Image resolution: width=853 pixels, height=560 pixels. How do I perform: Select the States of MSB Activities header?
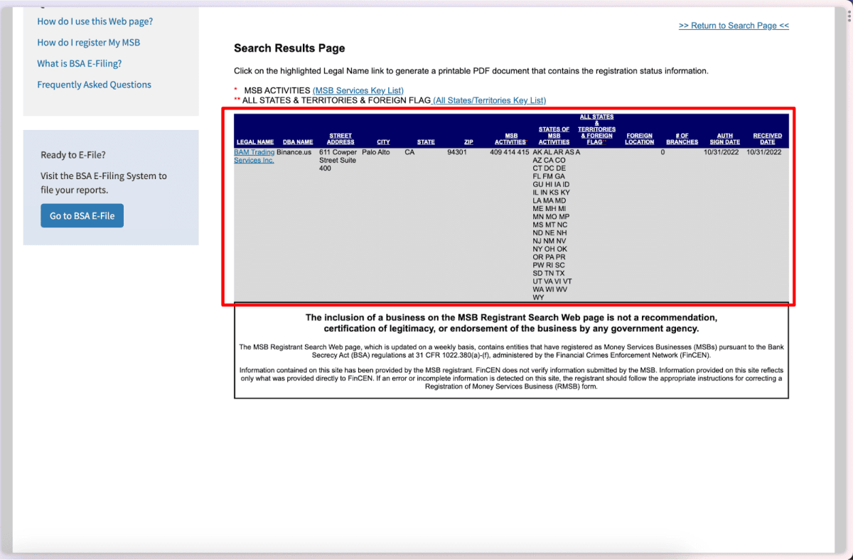coord(554,136)
